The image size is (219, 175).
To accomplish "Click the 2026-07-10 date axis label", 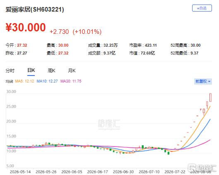I will [149, 172].
